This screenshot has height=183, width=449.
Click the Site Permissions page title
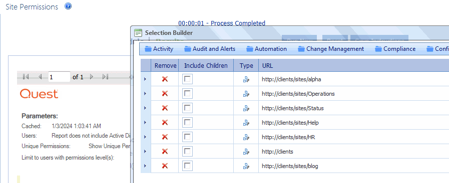click(32, 7)
